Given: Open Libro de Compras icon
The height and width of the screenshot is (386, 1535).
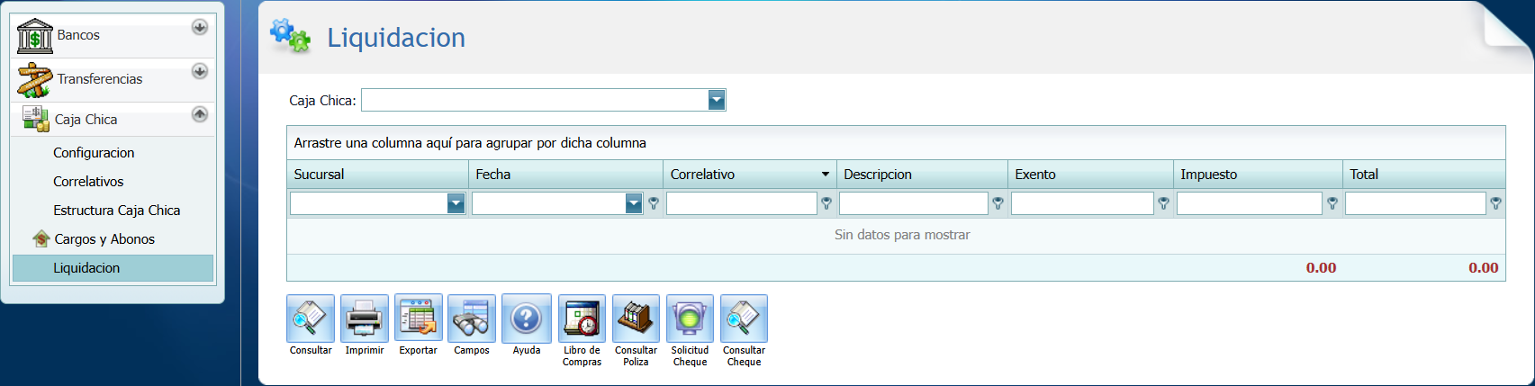Looking at the screenshot, I should coord(582,319).
